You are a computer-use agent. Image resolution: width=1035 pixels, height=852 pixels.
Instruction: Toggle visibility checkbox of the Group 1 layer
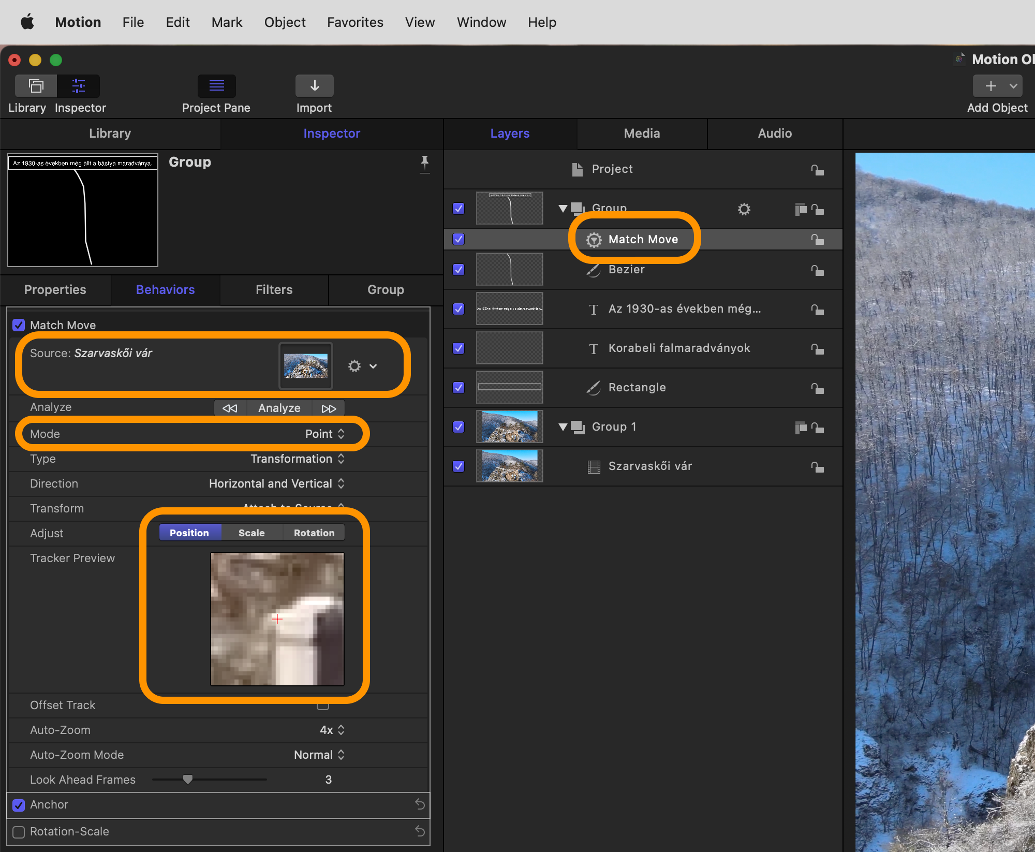click(x=459, y=427)
